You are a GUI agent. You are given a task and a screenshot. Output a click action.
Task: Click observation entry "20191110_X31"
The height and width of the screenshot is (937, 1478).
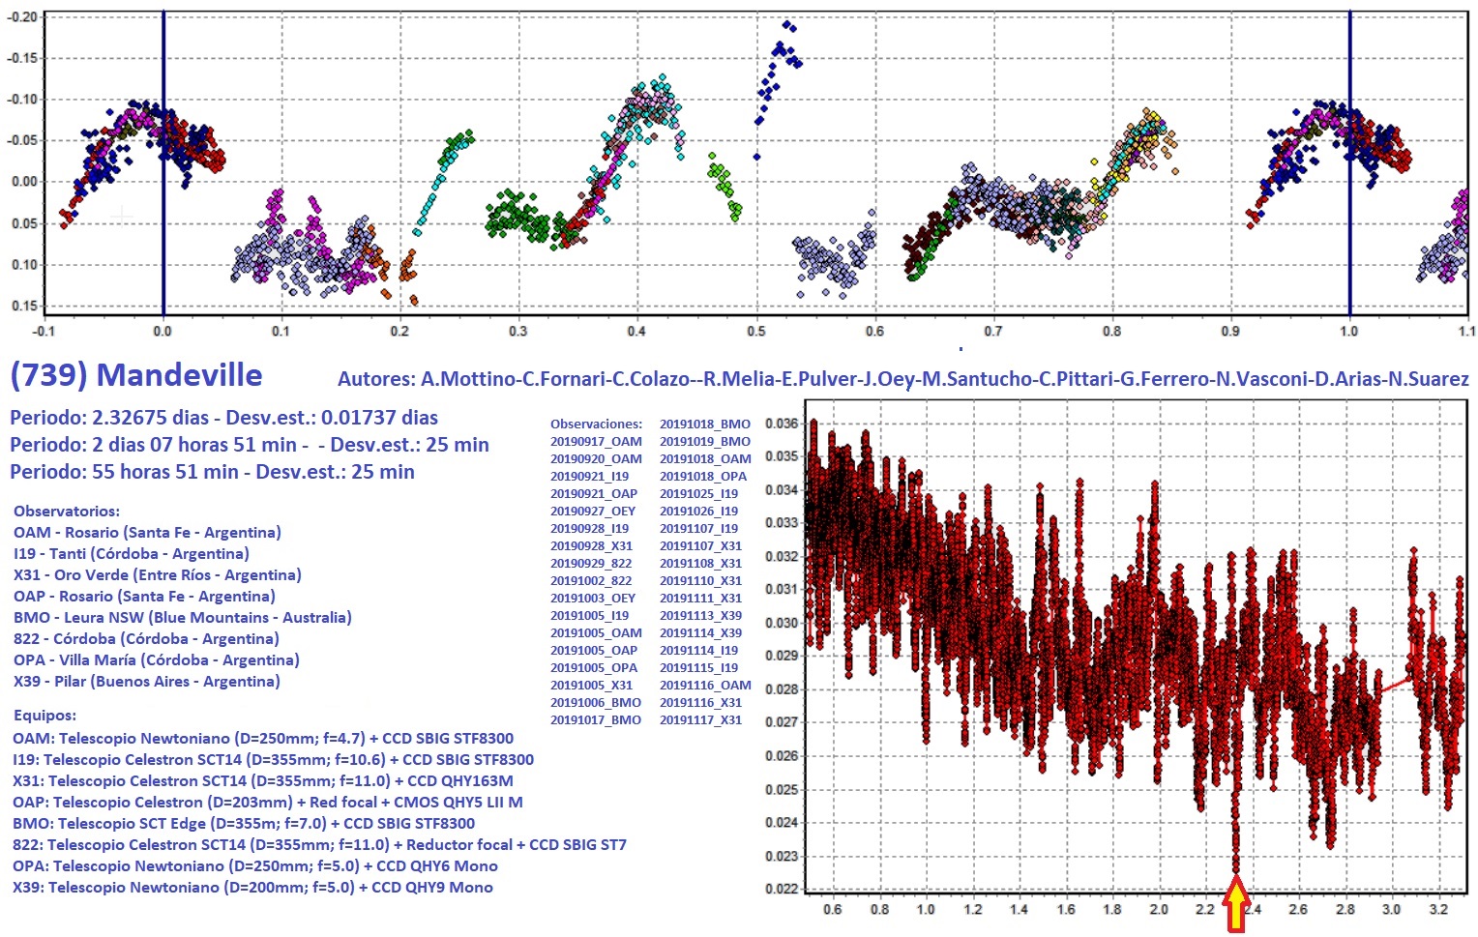pyautogui.click(x=700, y=580)
